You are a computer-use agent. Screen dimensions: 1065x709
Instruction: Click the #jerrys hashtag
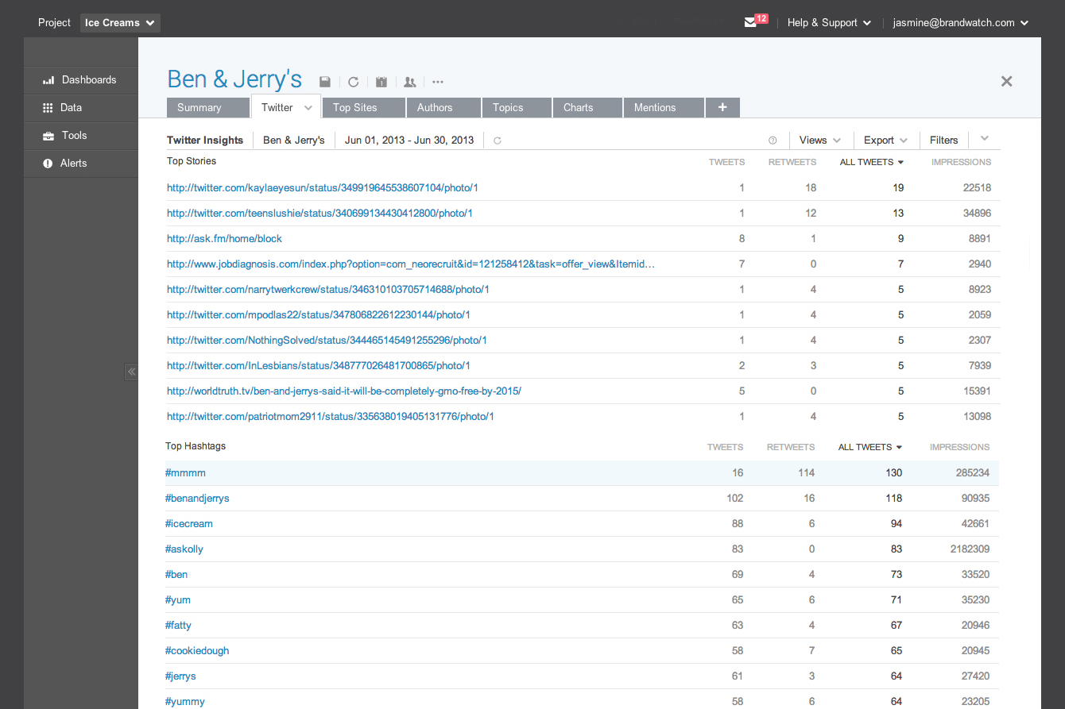[180, 676]
